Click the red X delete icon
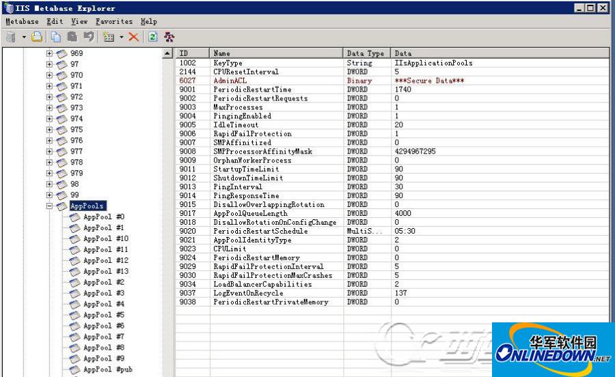 point(134,37)
